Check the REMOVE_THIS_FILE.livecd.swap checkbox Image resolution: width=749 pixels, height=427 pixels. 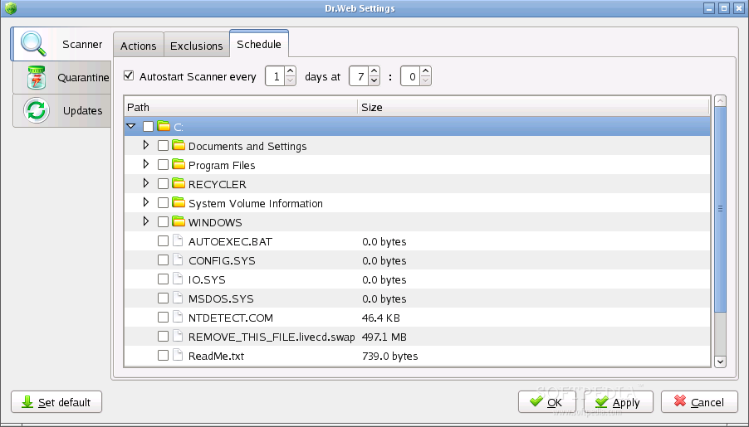163,337
